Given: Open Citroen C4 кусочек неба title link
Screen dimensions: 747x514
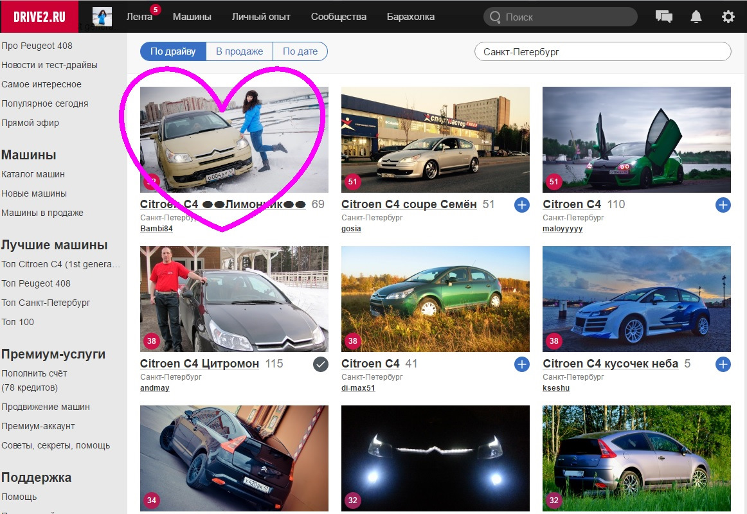Looking at the screenshot, I should (610, 364).
